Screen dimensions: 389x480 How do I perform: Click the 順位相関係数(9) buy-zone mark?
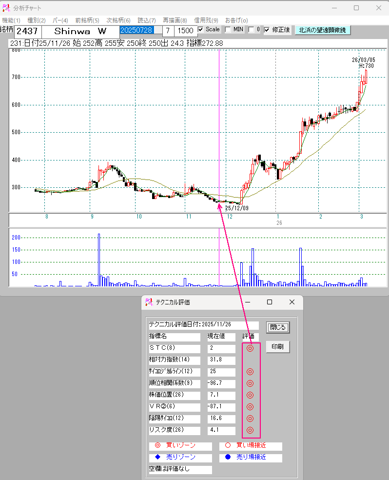click(x=250, y=383)
